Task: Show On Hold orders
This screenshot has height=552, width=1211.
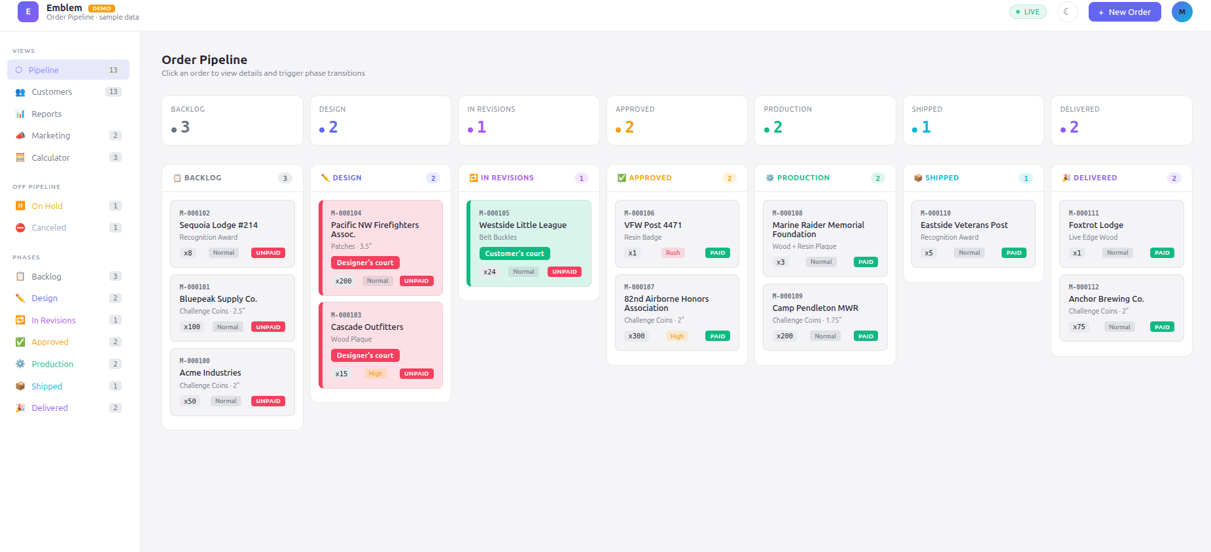Action: coord(68,206)
